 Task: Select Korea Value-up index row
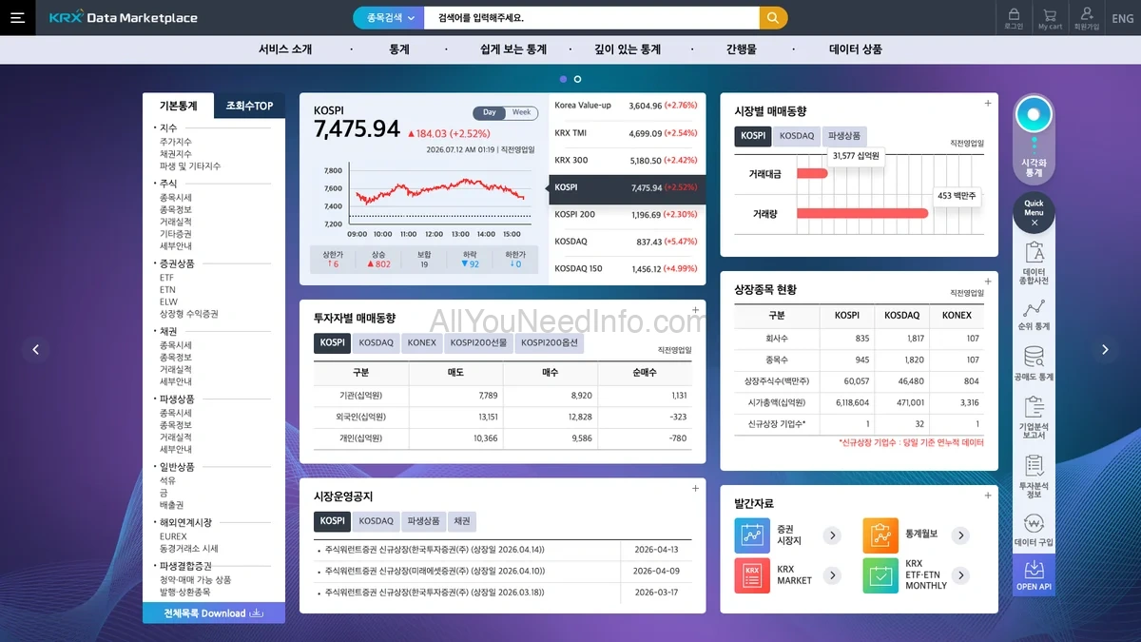pos(628,106)
